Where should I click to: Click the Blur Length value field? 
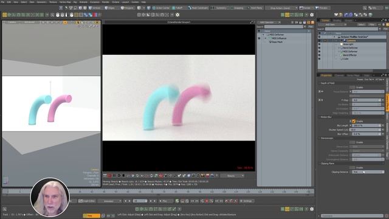click(x=367, y=126)
